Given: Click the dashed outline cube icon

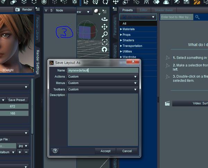Looking at the screenshot, I should (x=34, y=2).
